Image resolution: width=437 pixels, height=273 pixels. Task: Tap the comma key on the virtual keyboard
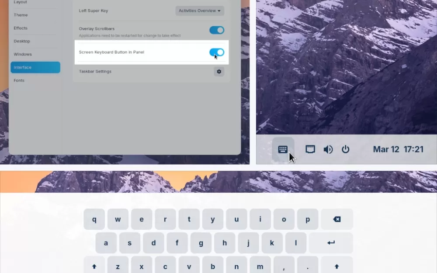(x=284, y=266)
